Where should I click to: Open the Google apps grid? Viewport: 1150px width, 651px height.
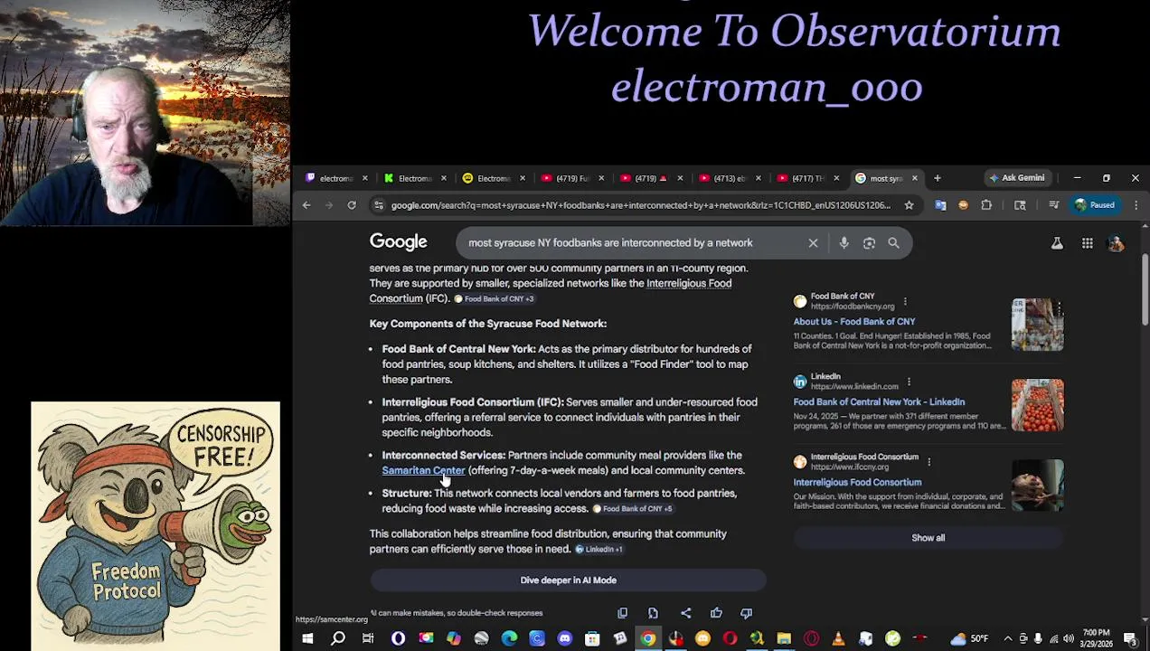point(1088,243)
